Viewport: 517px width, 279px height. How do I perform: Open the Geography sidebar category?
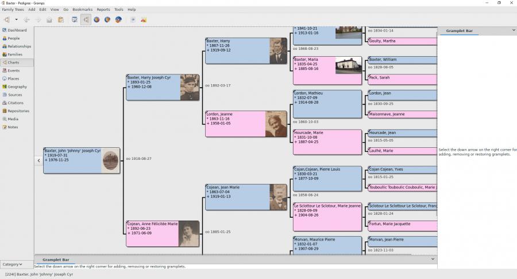[17, 87]
